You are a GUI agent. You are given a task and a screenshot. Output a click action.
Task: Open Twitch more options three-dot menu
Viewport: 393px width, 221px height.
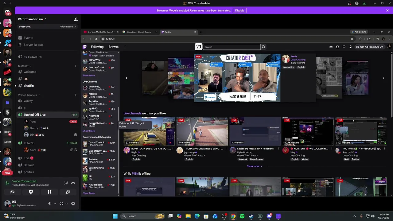point(125,47)
